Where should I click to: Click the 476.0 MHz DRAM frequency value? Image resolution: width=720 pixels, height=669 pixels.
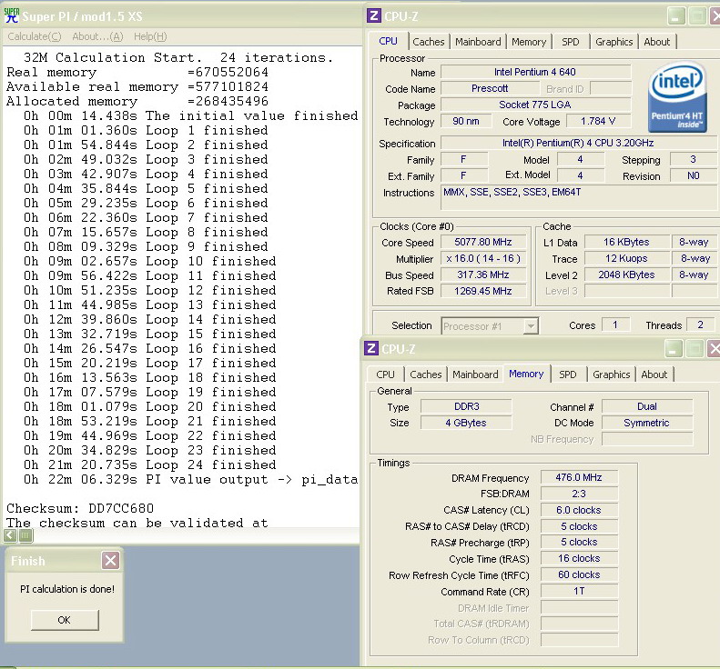click(579, 477)
